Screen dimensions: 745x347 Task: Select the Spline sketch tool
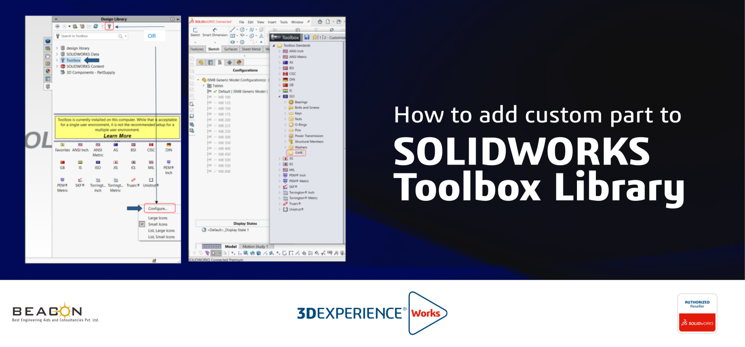click(x=251, y=30)
